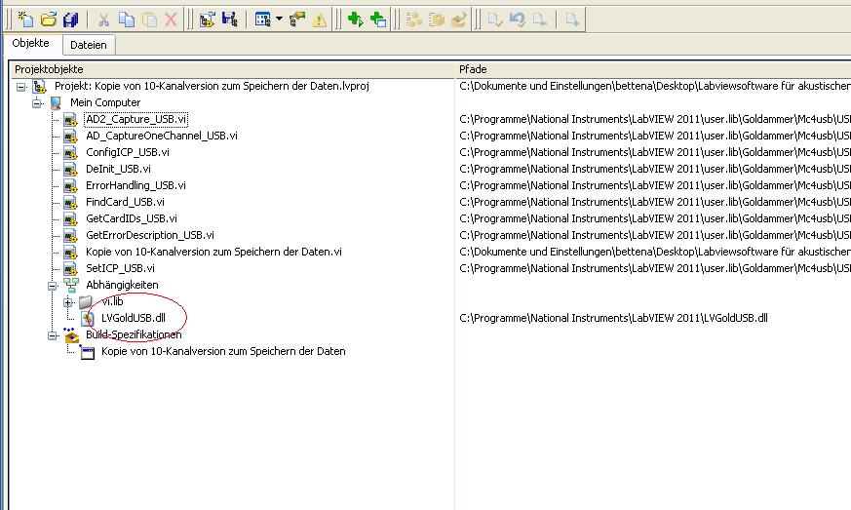
Task: Click the path in the SetICP_USB.vi row
Action: click(x=654, y=268)
